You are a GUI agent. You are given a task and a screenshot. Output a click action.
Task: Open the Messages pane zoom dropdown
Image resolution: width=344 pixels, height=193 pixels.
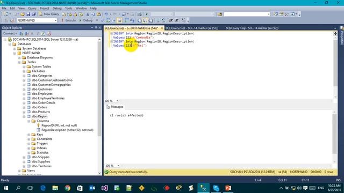coord(118,166)
